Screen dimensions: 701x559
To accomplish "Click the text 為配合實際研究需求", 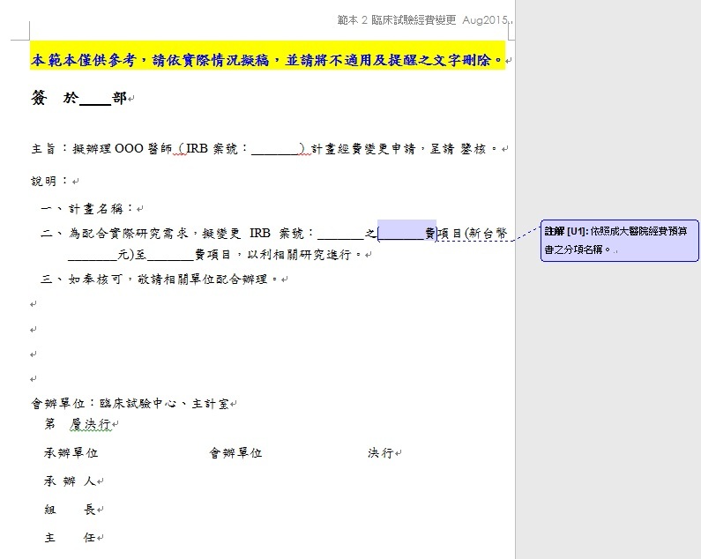I will tap(128, 233).
